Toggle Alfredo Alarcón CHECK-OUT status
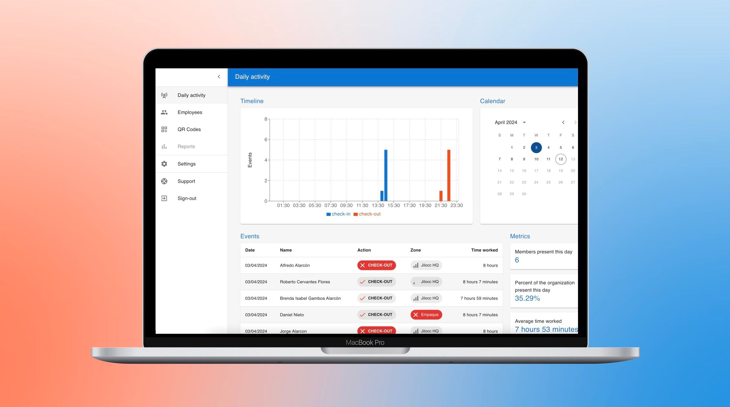 [x=376, y=265]
